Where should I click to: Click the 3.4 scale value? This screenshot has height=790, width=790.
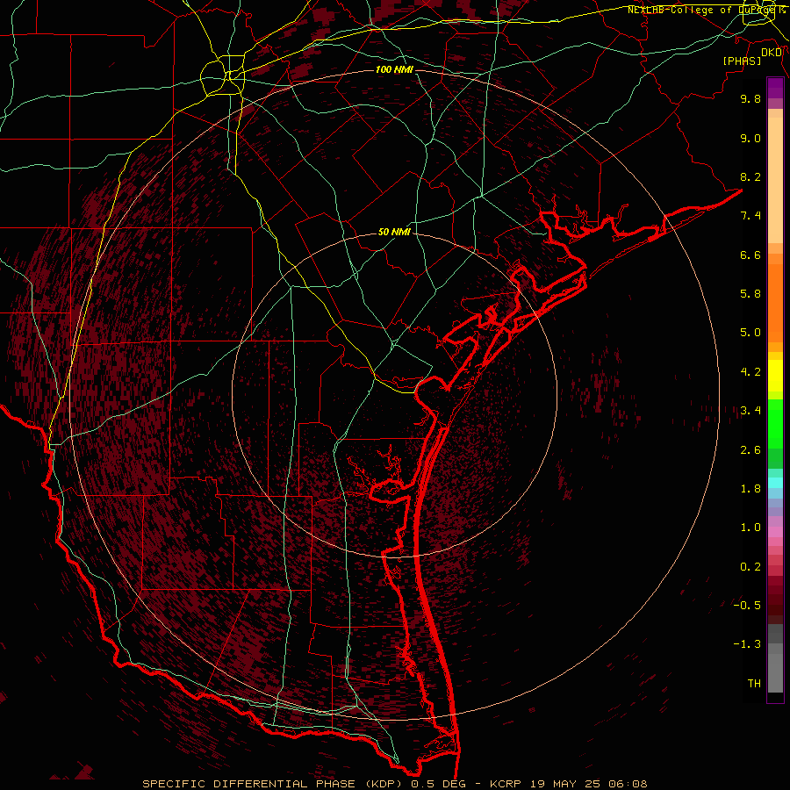[x=750, y=411]
